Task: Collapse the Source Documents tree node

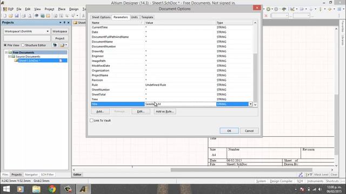Action: tap(10, 57)
